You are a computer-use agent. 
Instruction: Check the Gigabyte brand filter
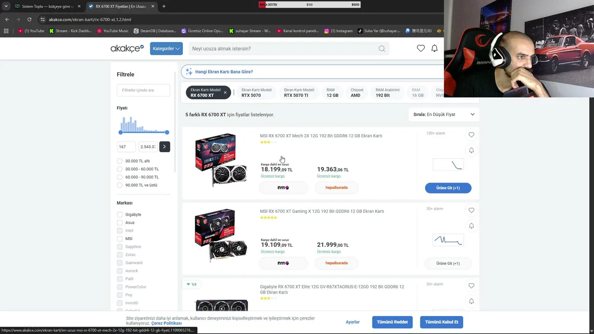tap(120, 215)
